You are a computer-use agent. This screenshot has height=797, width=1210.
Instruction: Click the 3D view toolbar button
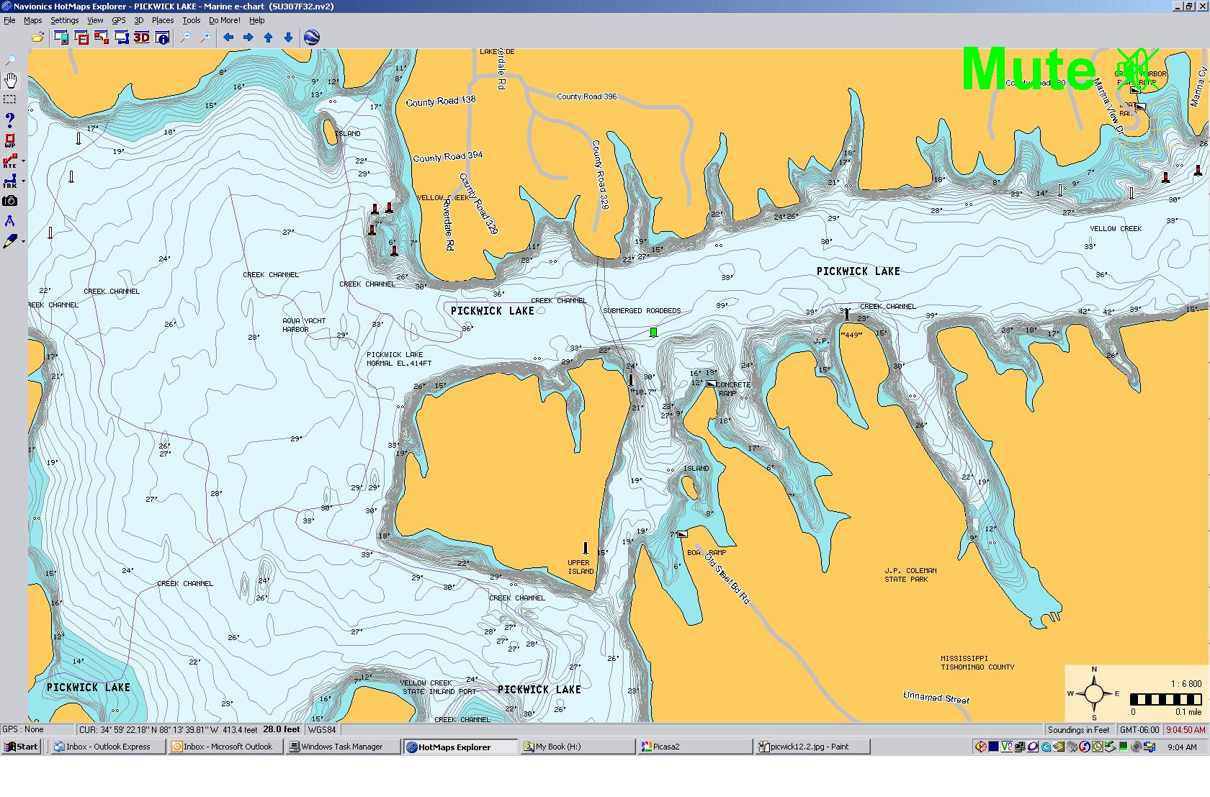[x=141, y=37]
